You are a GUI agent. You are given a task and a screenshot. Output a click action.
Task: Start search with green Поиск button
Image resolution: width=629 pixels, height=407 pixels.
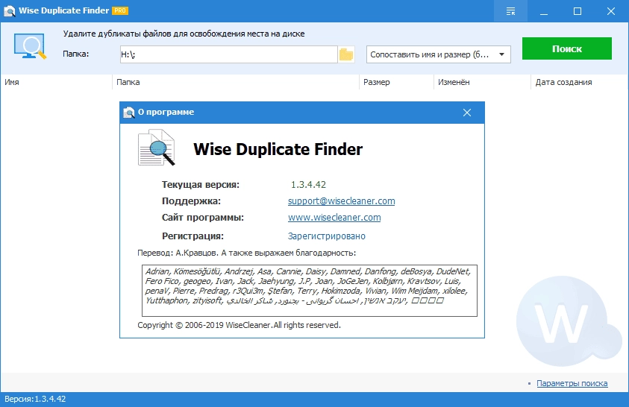click(567, 48)
